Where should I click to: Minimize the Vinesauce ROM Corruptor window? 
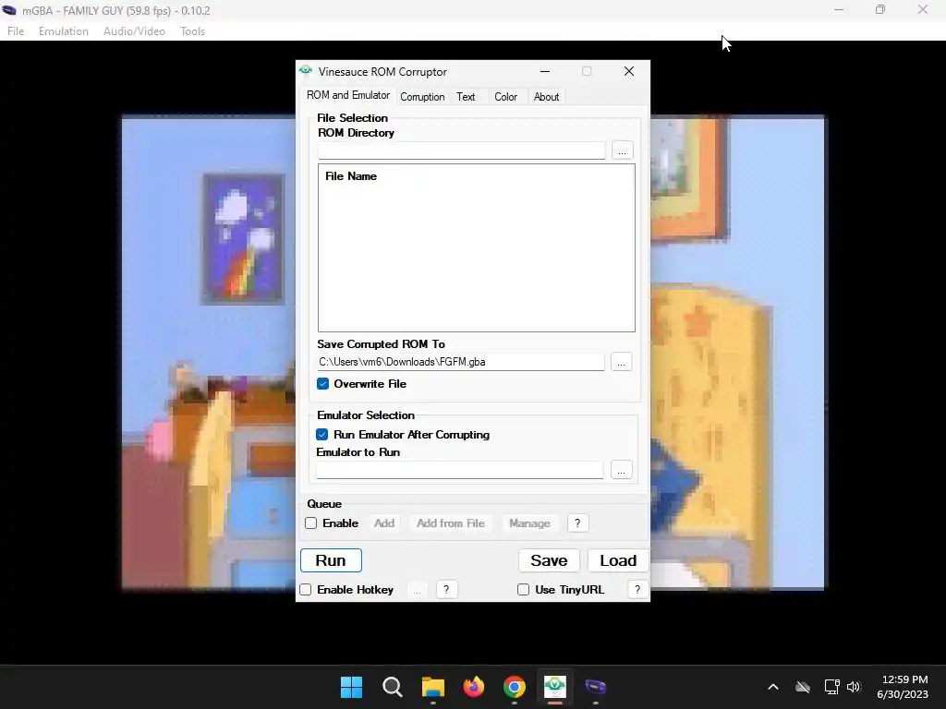click(545, 71)
